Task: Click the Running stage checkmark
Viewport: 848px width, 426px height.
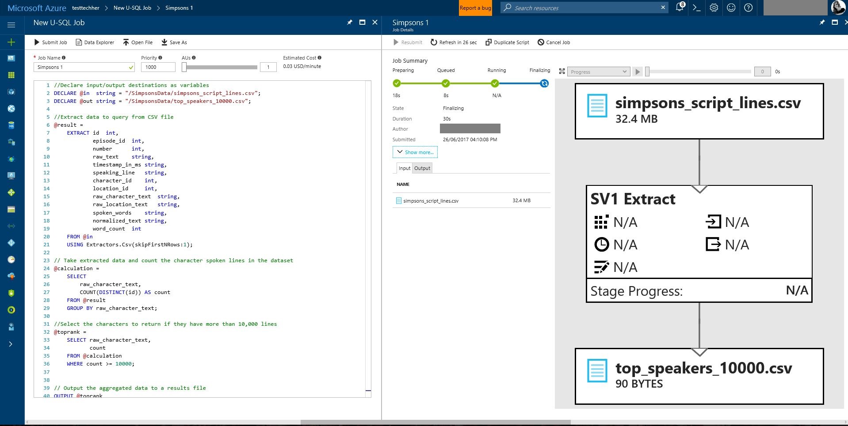Action: tap(495, 83)
